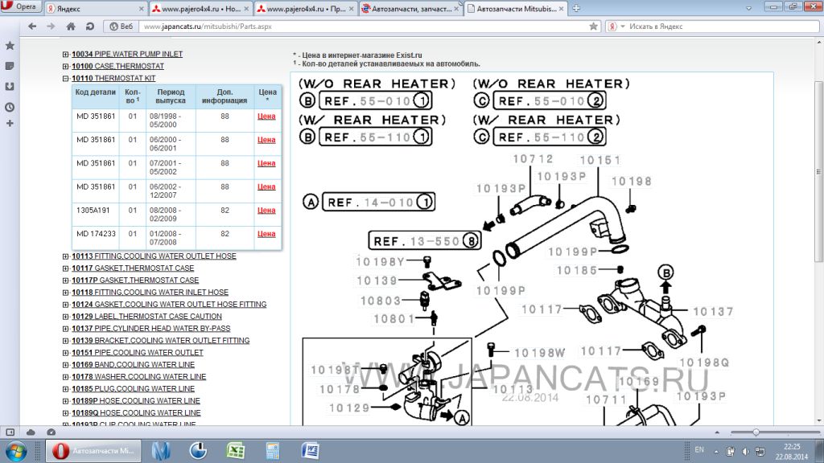Open Downloads panel in the sidebar
Image resolution: width=824 pixels, height=463 pixels.
[10, 87]
